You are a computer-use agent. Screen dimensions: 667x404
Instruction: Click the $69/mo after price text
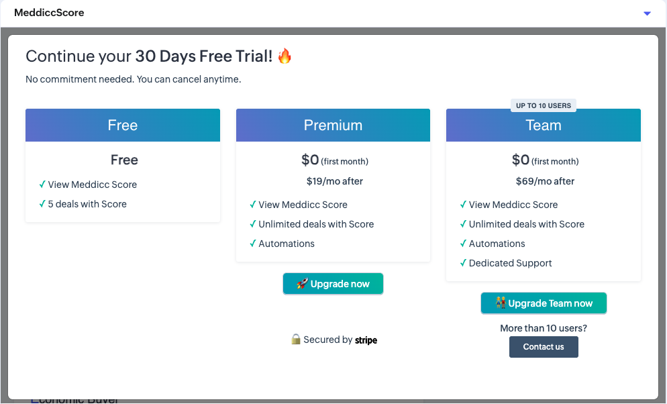[x=545, y=181]
